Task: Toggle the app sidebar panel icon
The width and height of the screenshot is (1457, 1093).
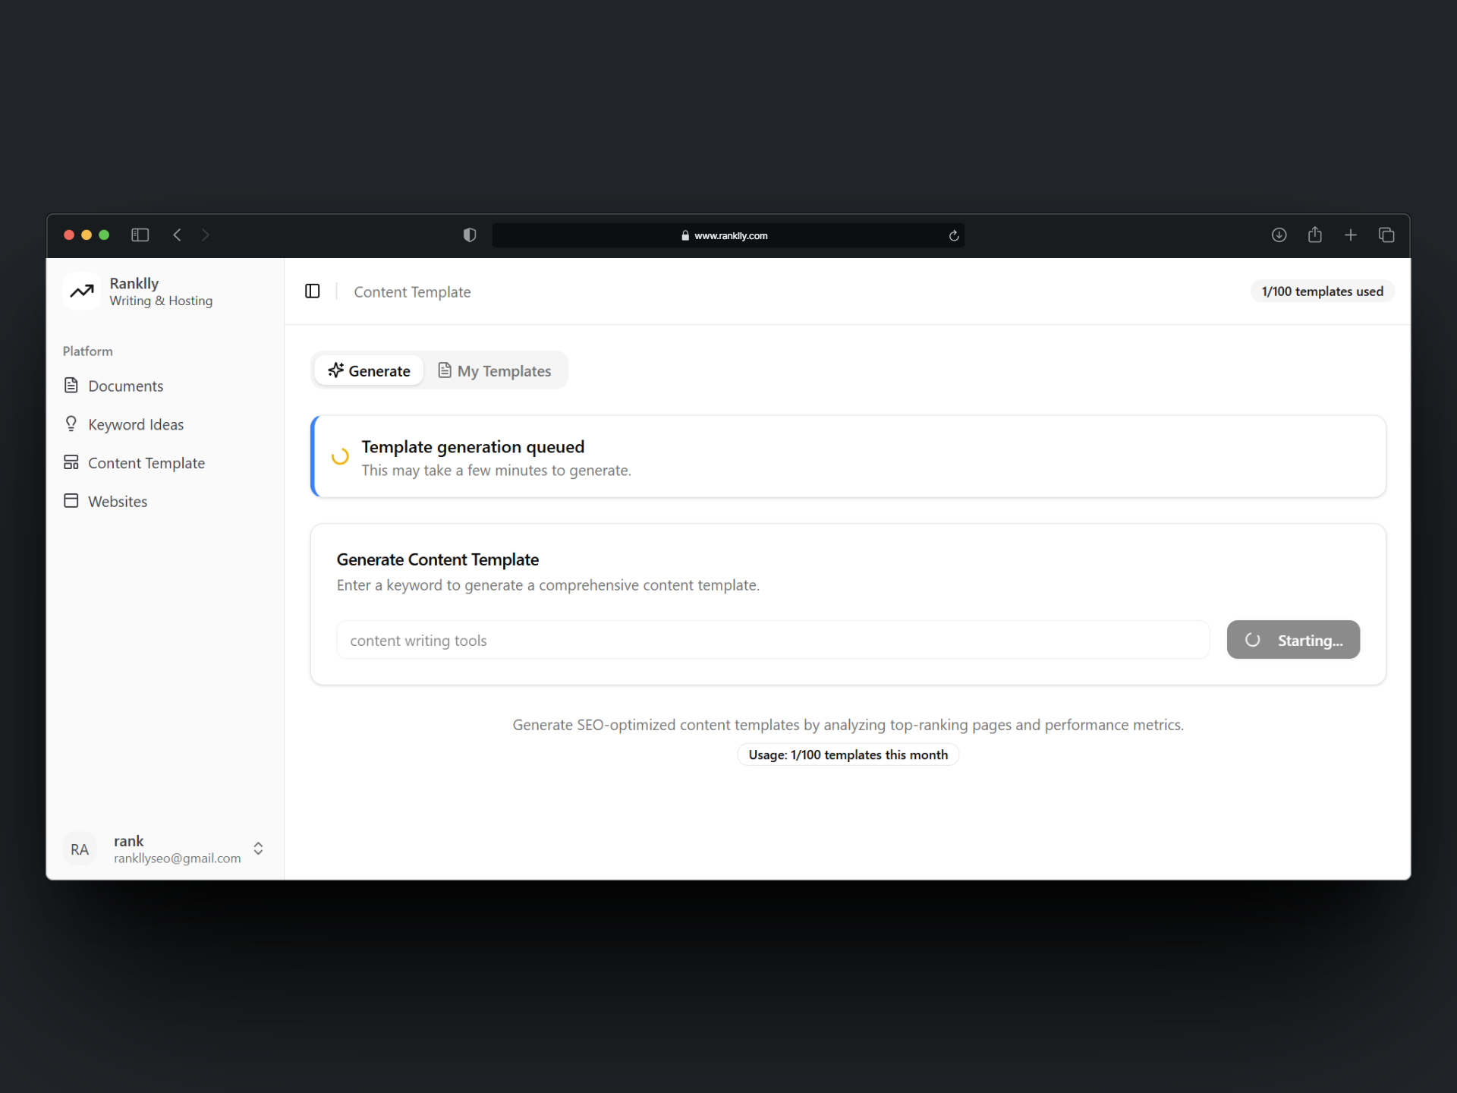Action: pos(312,291)
